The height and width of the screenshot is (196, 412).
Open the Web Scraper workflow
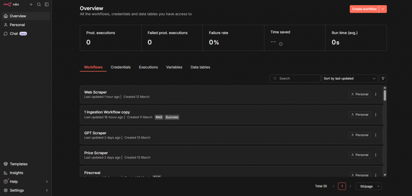(231, 94)
